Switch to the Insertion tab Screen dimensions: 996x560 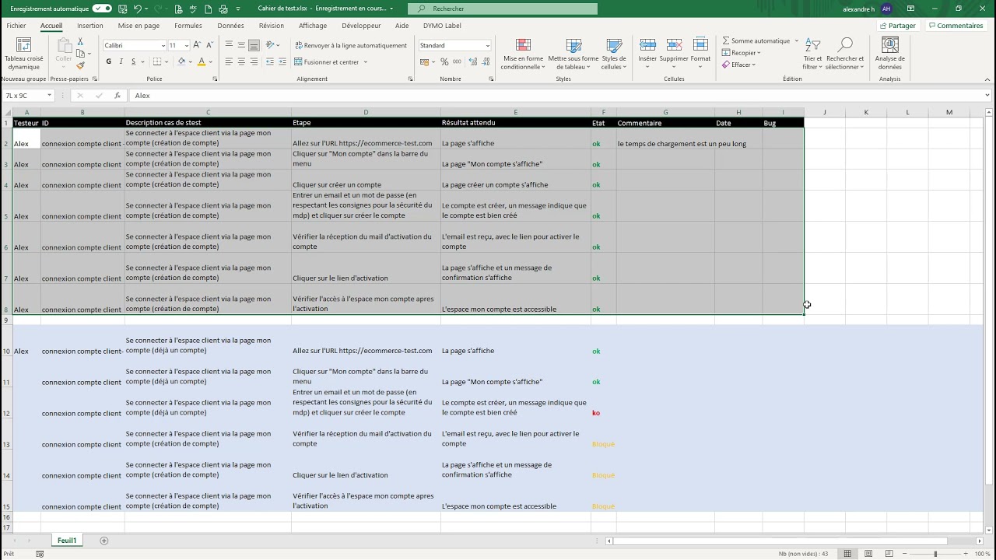pos(89,26)
